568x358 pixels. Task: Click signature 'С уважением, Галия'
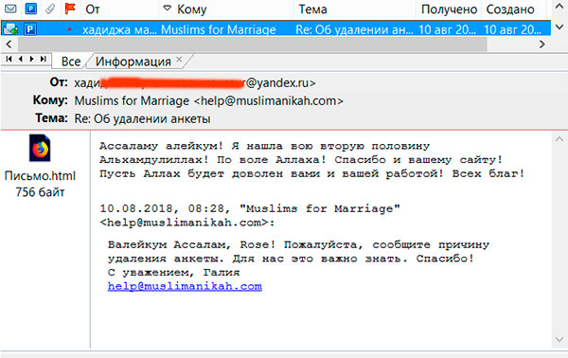click(173, 273)
